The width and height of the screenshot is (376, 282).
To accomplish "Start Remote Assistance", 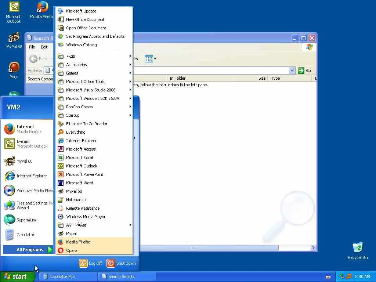I will pyautogui.click(x=94, y=208).
